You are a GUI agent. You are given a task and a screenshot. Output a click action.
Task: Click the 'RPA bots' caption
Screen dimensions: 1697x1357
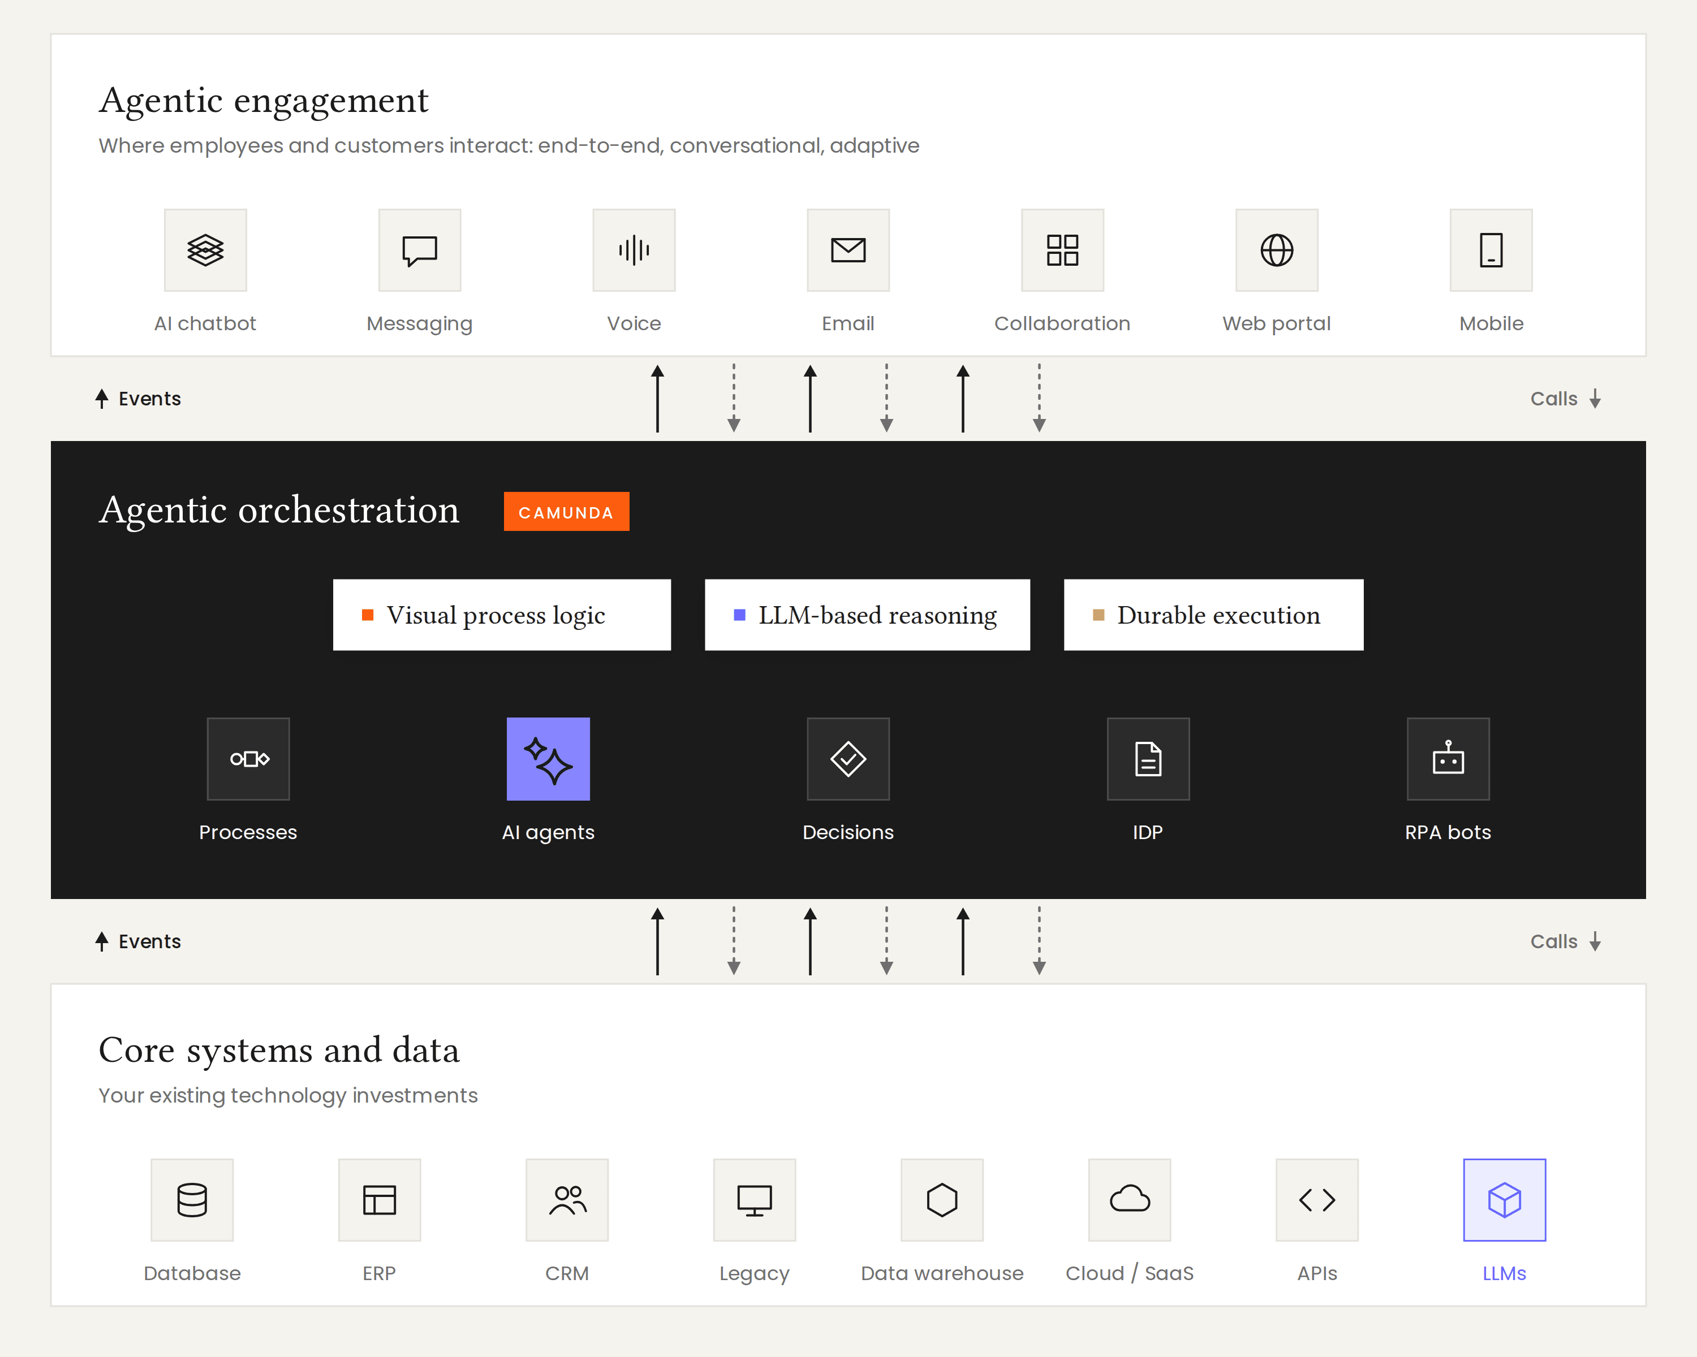1448,832
